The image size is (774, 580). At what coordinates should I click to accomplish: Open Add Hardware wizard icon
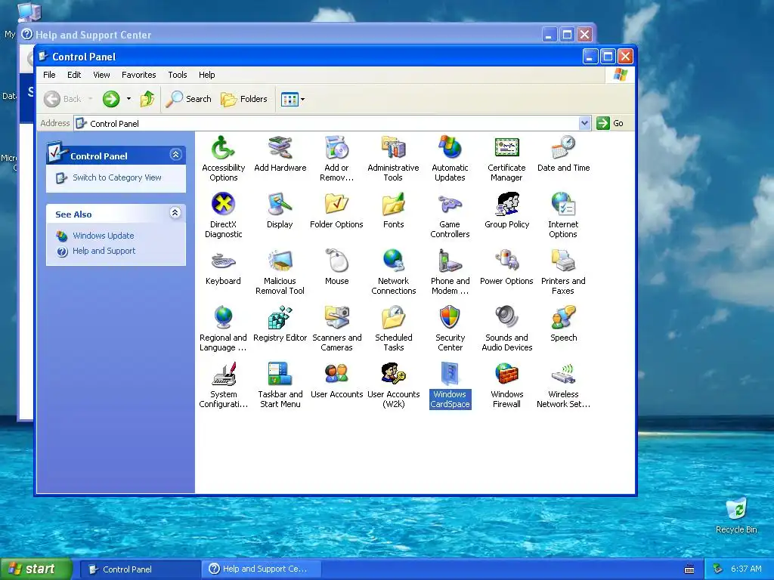280,148
